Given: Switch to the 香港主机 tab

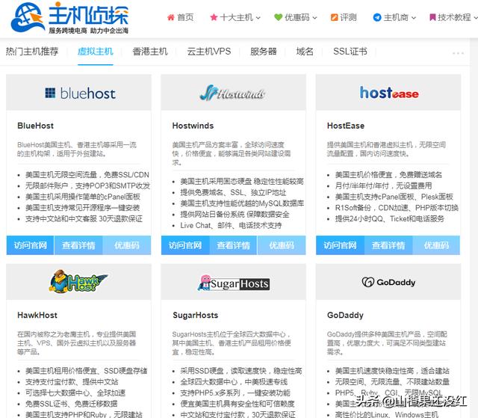Looking at the screenshot, I should click(x=150, y=52).
